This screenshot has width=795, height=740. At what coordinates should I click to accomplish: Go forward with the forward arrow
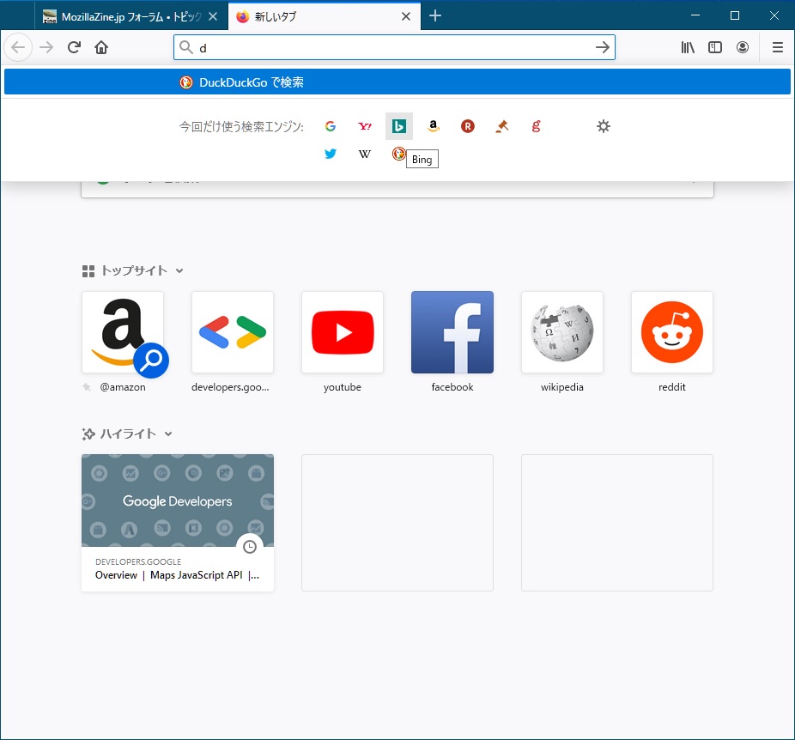pos(46,47)
